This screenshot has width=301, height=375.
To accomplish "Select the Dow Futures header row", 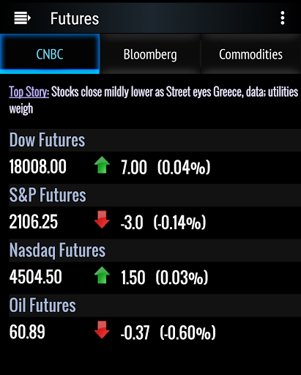I will click(x=155, y=141).
